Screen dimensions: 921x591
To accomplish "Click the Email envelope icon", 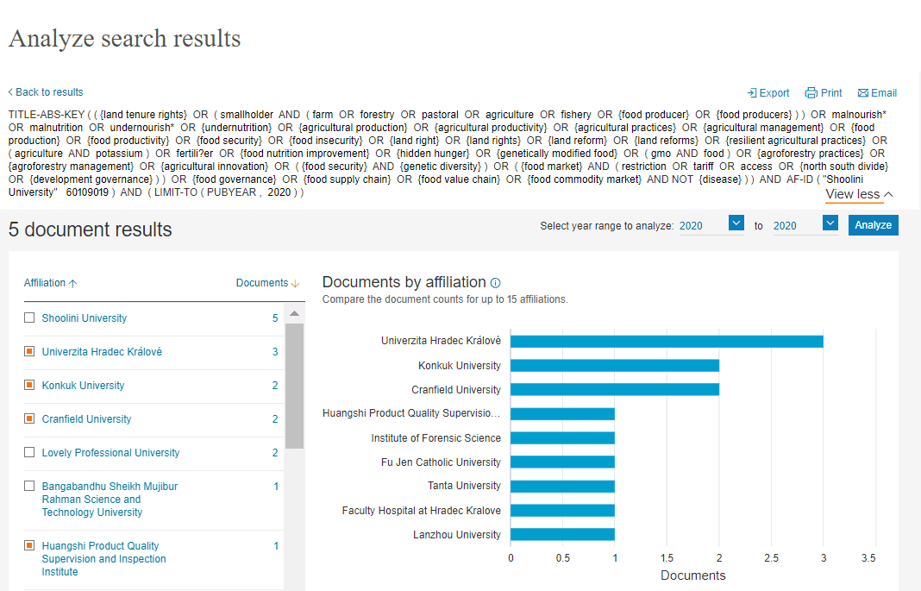I will 862,93.
